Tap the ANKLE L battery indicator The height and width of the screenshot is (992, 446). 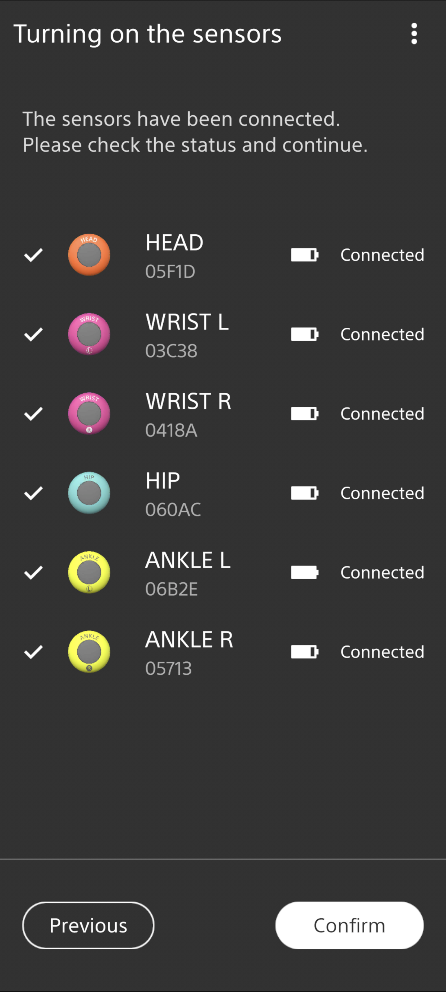click(x=304, y=572)
